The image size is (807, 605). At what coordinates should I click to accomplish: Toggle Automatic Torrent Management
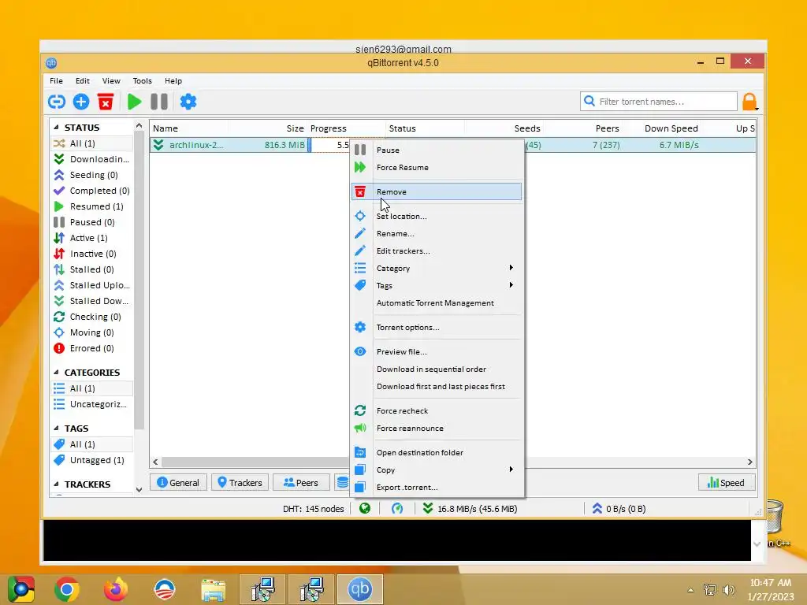click(437, 303)
